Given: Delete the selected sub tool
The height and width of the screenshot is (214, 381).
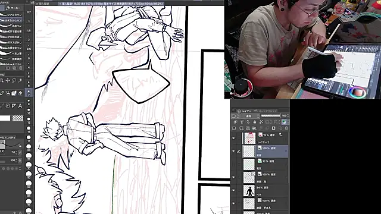Looking at the screenshot, I should [20, 68].
